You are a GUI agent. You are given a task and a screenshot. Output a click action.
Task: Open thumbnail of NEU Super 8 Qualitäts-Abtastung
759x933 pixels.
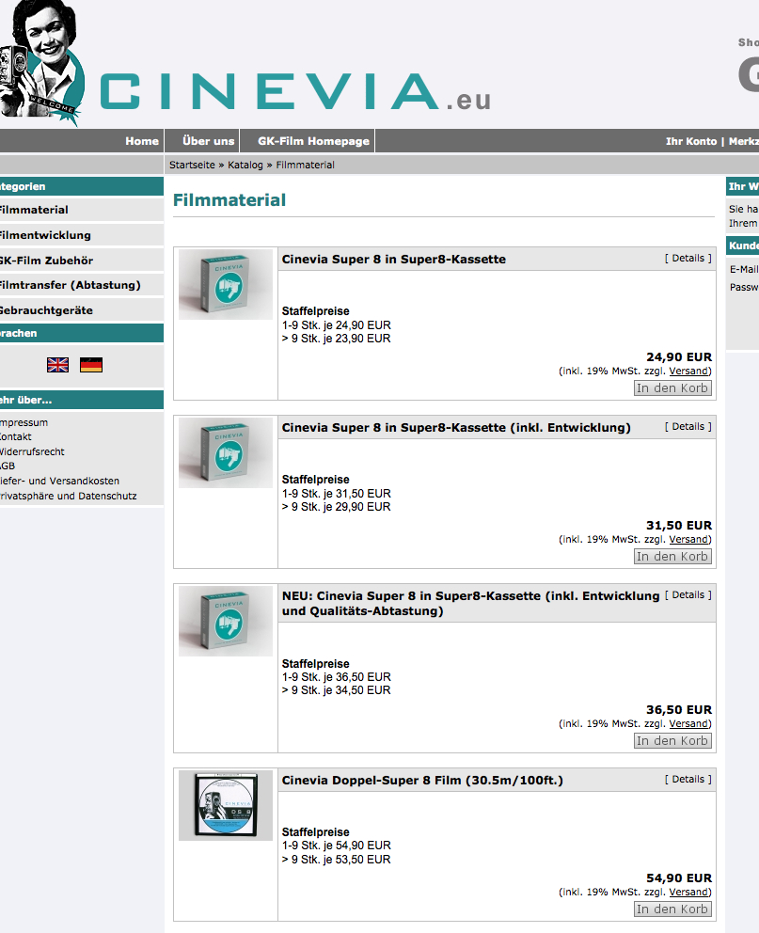coord(226,621)
